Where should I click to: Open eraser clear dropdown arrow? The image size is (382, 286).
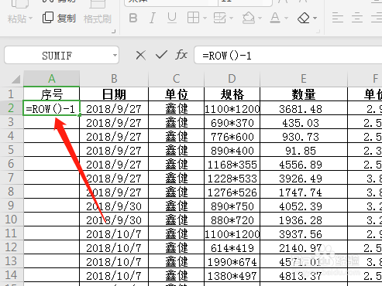coord(315,19)
